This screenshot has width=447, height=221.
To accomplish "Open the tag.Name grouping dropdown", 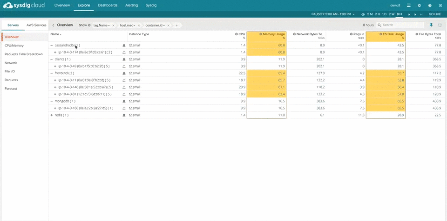I will (x=102, y=26).
